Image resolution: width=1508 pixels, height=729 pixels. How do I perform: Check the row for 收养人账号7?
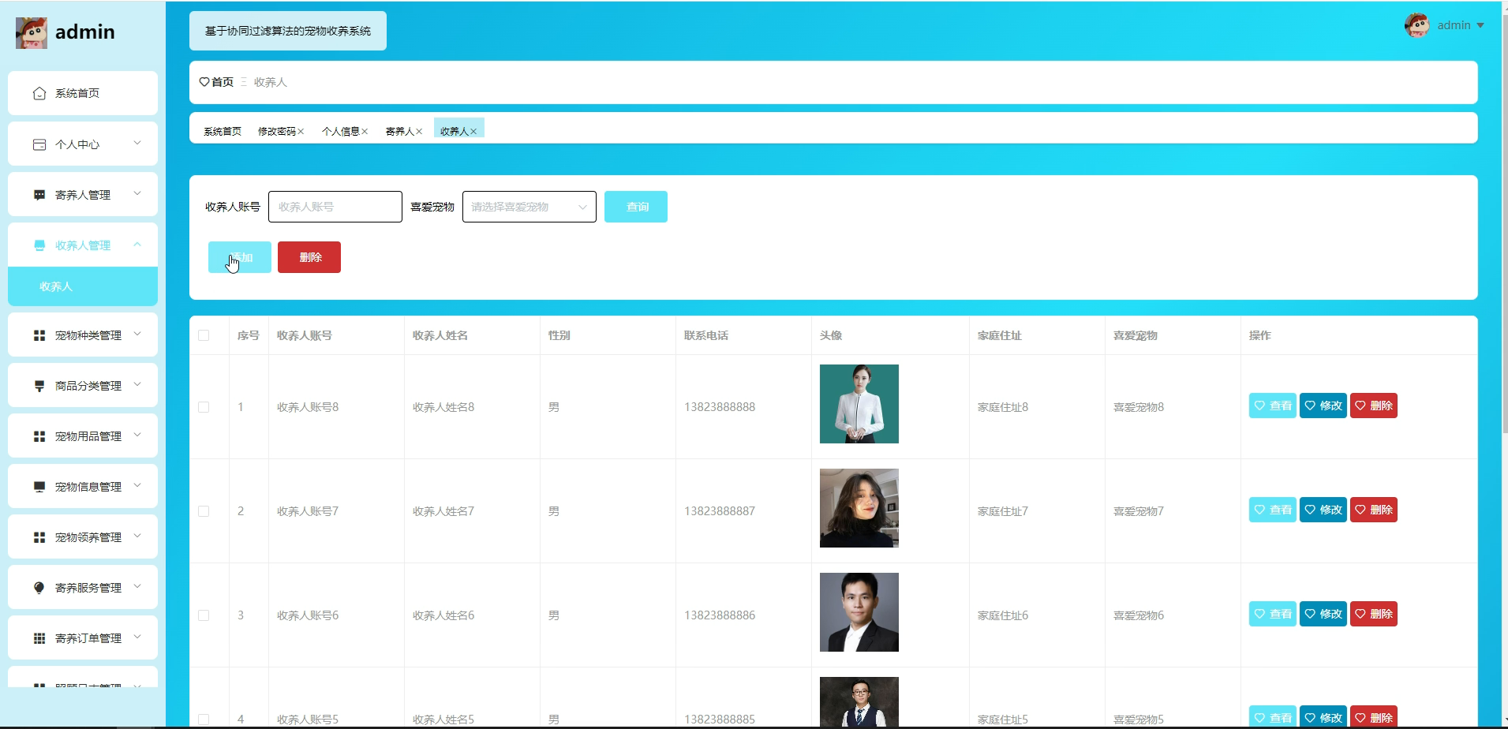tap(204, 511)
